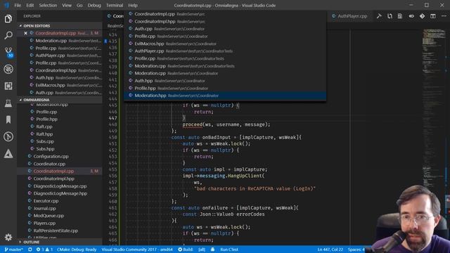Click the bookmark marker at line 435 gutter
The height and width of the screenshot is (253, 450).
(105, 41)
